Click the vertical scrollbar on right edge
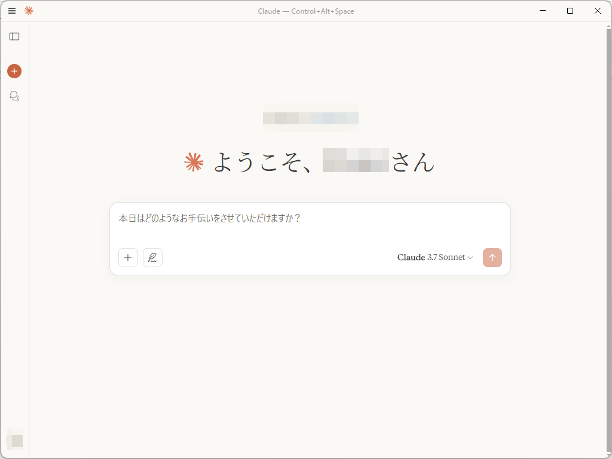Image resolution: width=612 pixels, height=459 pixels. point(609,240)
